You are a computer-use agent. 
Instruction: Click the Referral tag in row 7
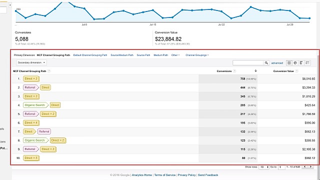click(x=44, y=131)
